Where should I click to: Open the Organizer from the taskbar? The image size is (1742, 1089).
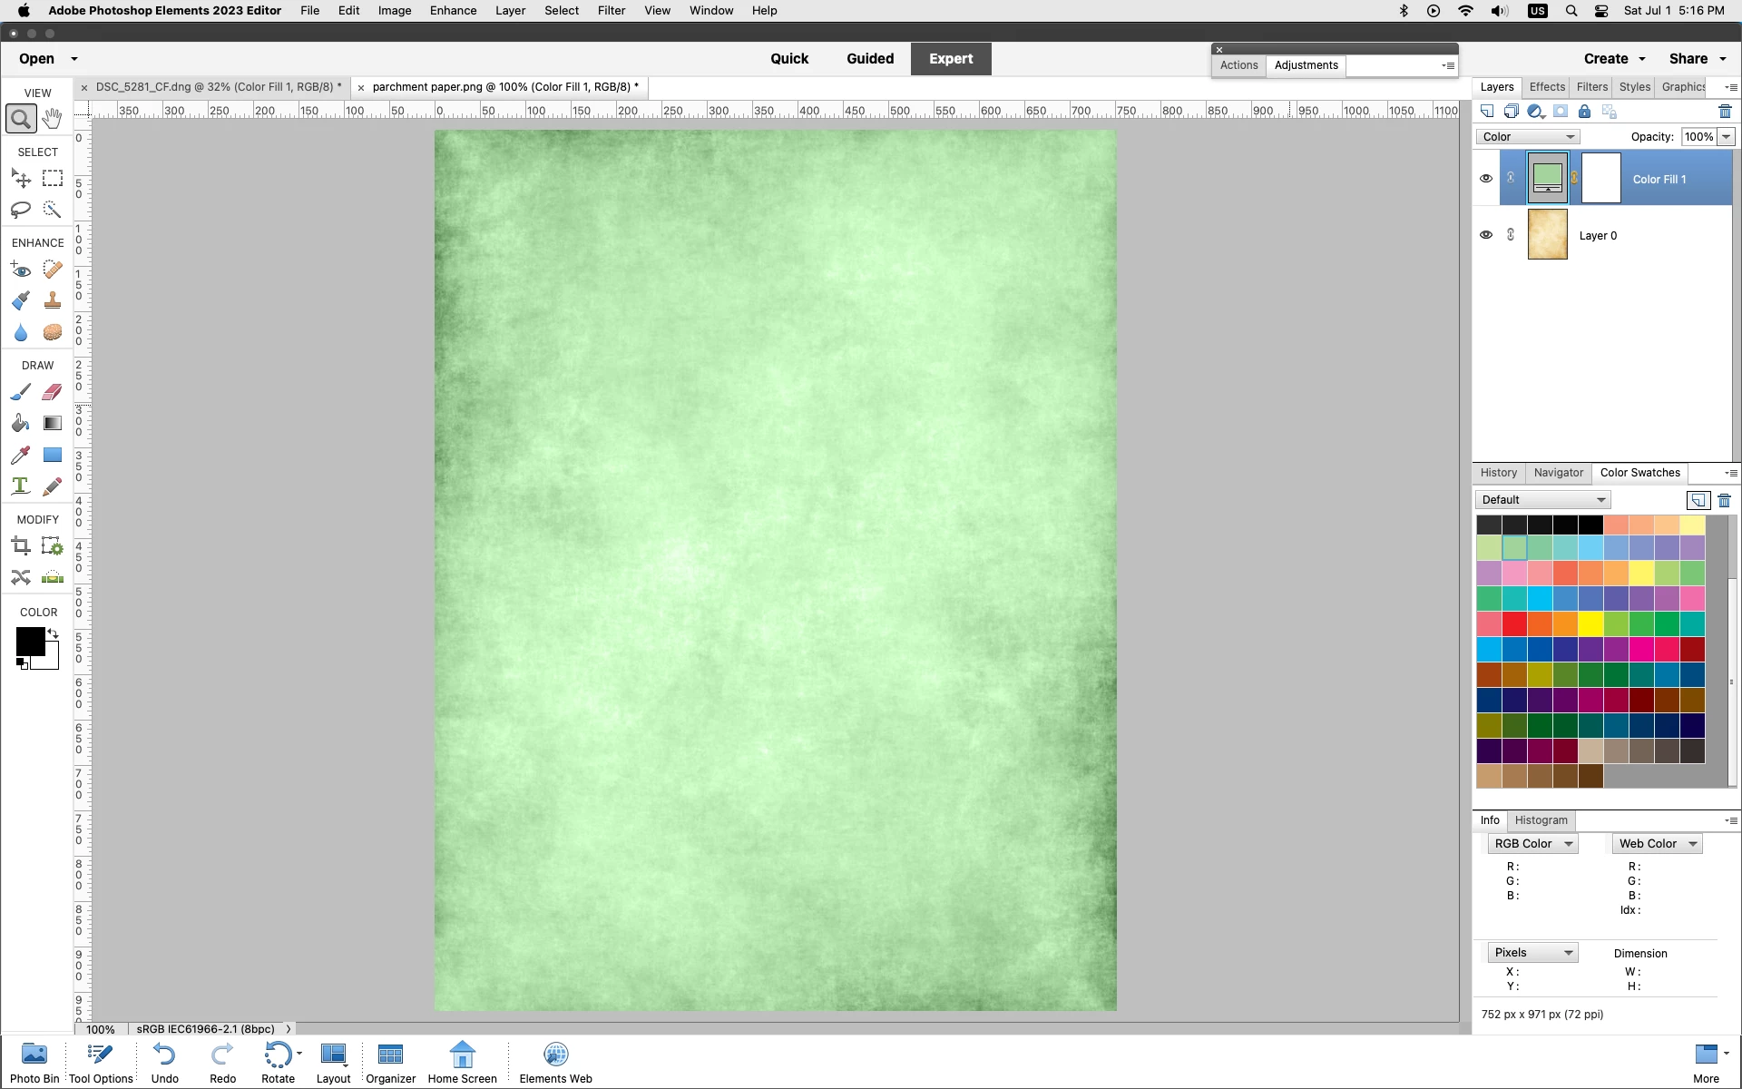390,1062
